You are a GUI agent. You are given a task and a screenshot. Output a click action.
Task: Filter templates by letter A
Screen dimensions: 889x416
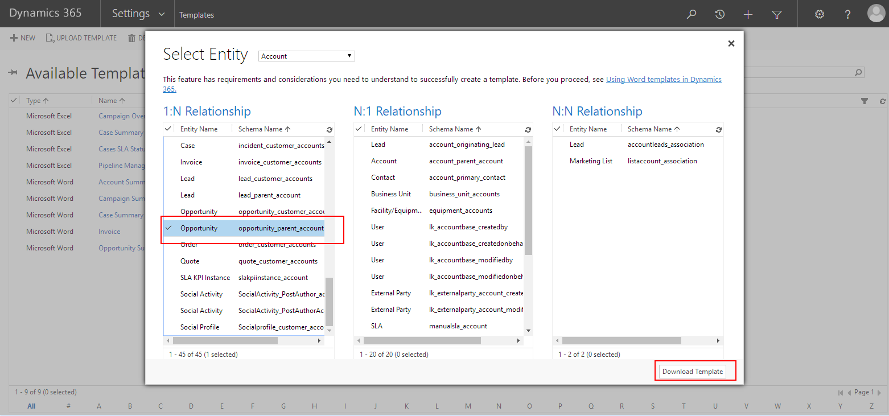tap(99, 406)
